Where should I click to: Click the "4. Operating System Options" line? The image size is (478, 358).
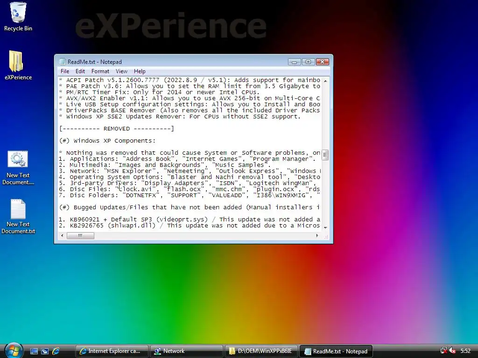tap(190, 177)
